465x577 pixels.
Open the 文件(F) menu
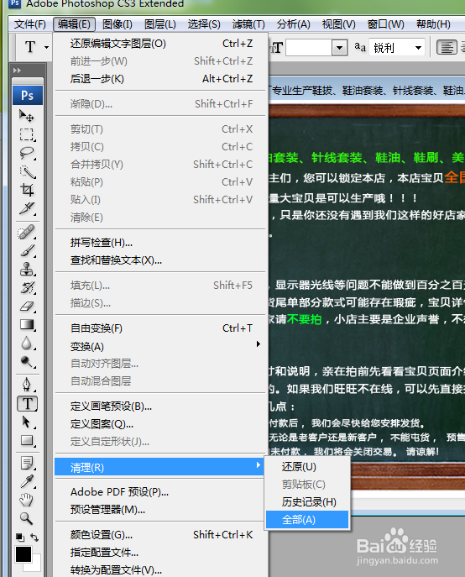30,24
